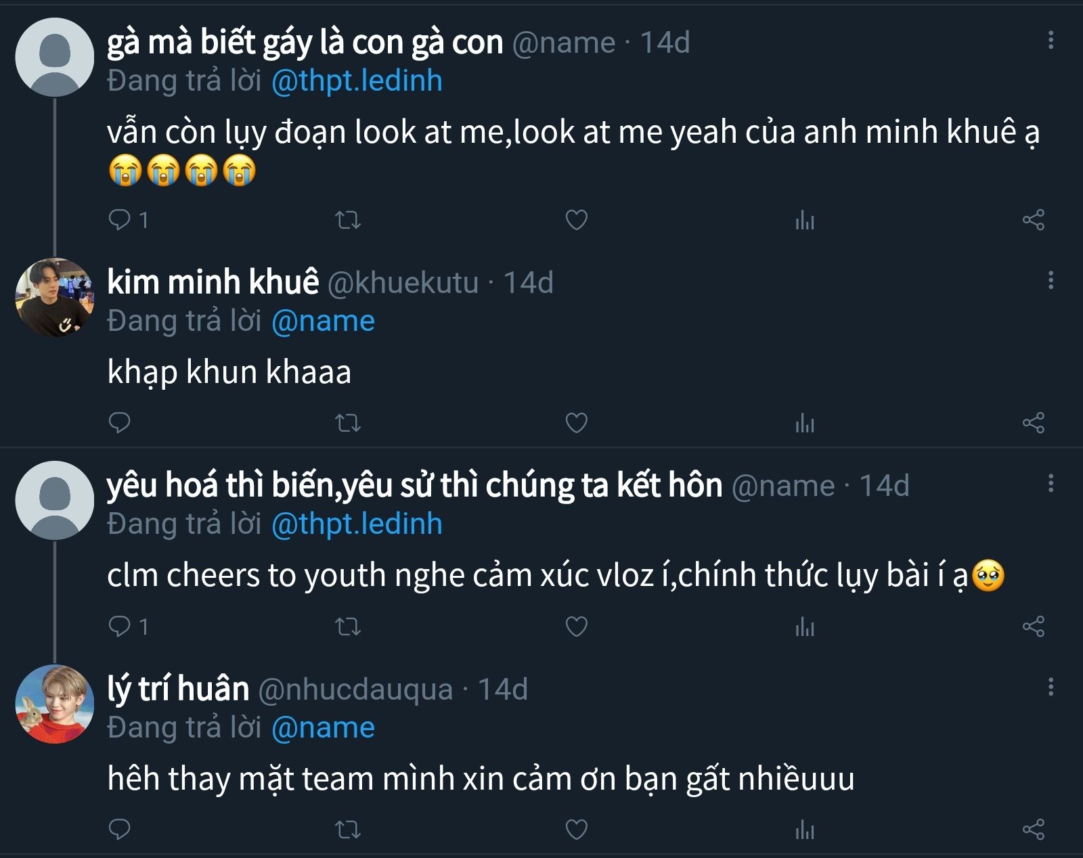Open more options on 'yêu hoá thì biến' tweet
This screenshot has width=1083, height=858.
click(x=1051, y=483)
